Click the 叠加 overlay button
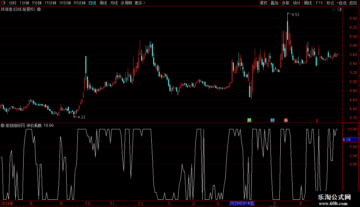This screenshot has height=207, width=360. 274,3
